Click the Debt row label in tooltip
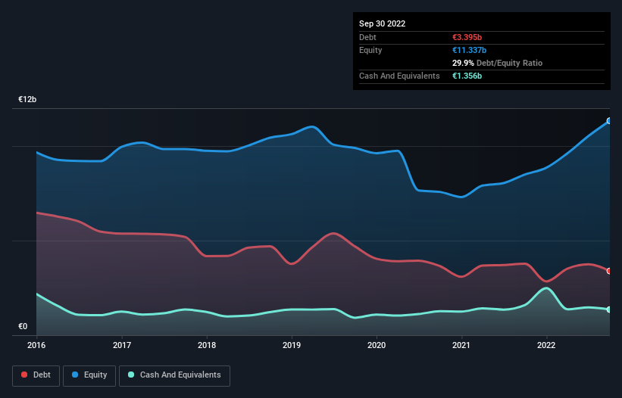 [x=367, y=37]
